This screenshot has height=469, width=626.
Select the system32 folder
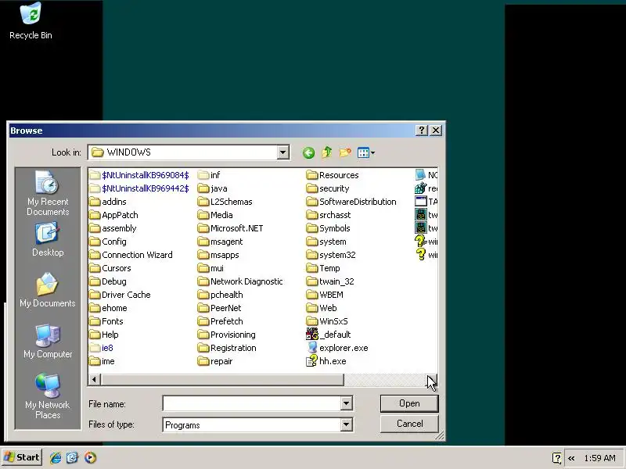pyautogui.click(x=330, y=255)
